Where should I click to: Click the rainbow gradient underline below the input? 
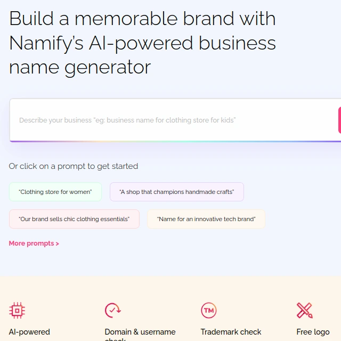tap(175, 141)
